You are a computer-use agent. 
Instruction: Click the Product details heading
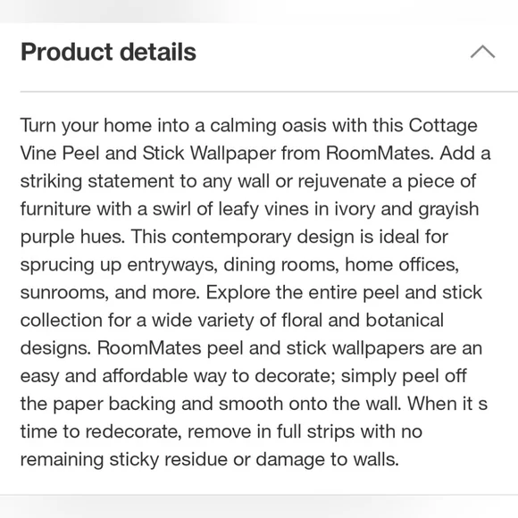pyautogui.click(x=108, y=52)
